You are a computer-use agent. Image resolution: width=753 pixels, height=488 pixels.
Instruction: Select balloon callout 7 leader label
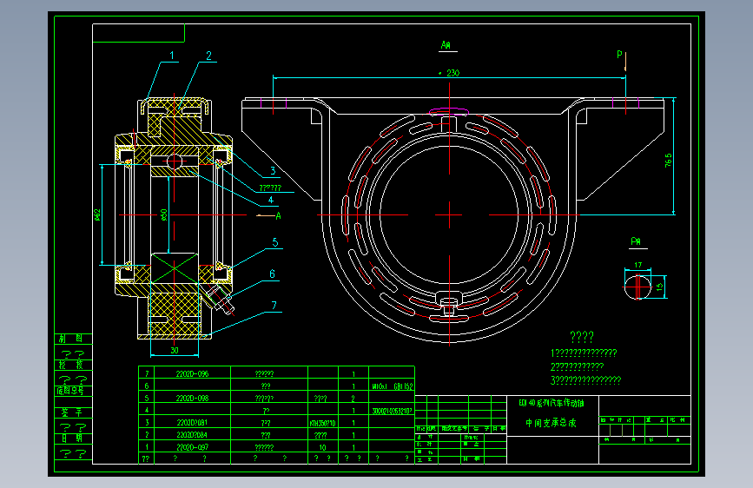(274, 306)
